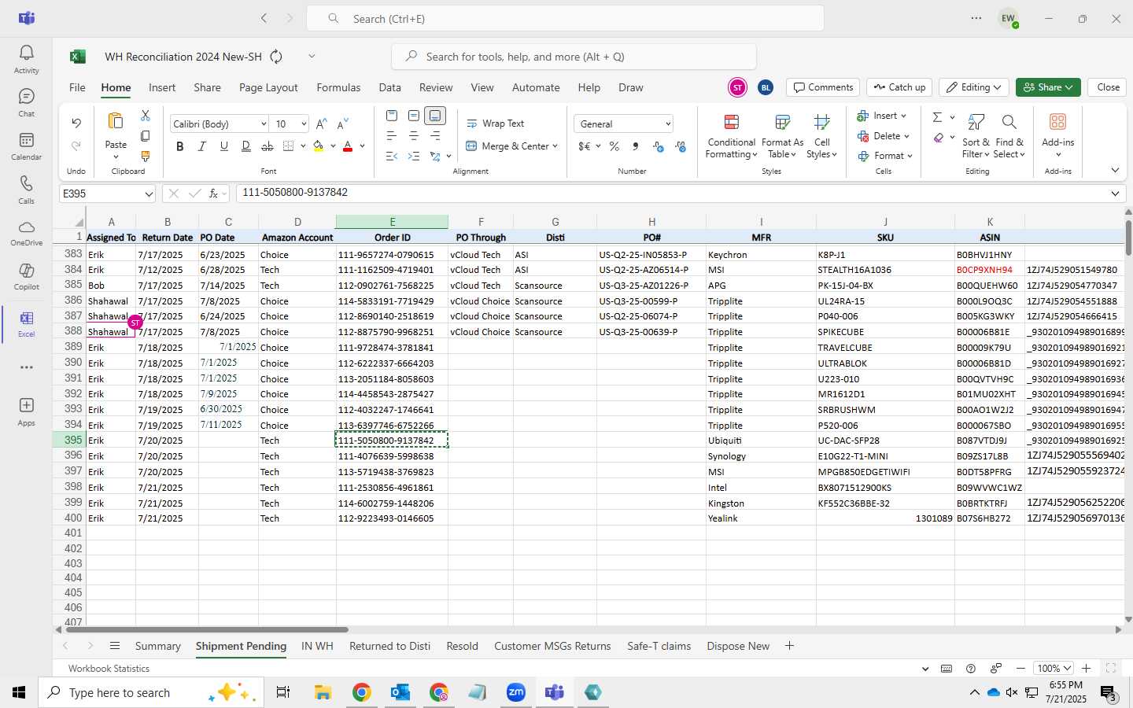Screen dimensions: 1133x708
Task: Open Activity in Teams sidebar
Action: click(26, 59)
